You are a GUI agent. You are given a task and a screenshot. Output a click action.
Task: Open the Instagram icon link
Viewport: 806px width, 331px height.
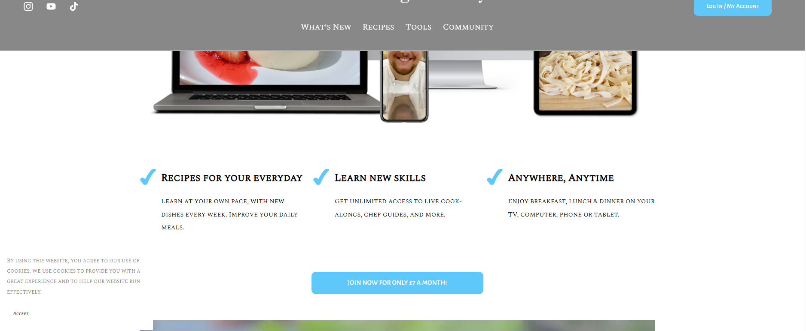[x=28, y=6]
